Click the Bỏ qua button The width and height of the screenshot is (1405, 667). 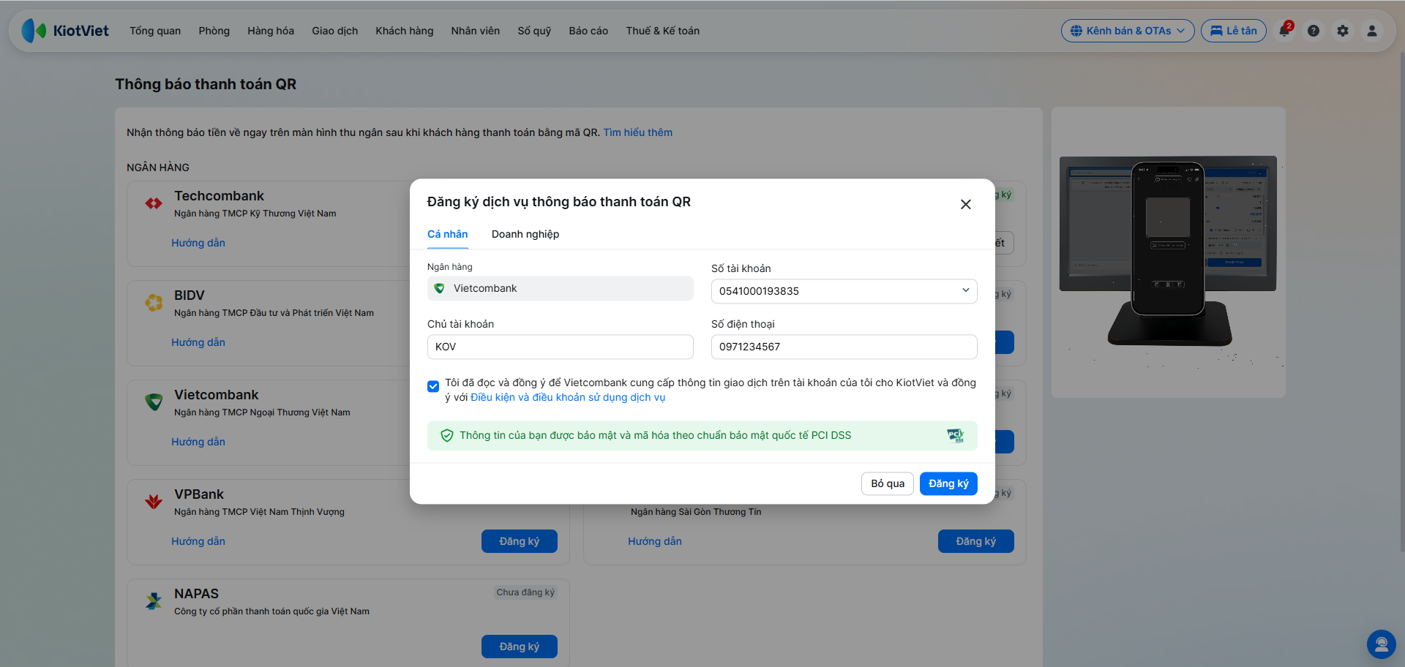[888, 483]
